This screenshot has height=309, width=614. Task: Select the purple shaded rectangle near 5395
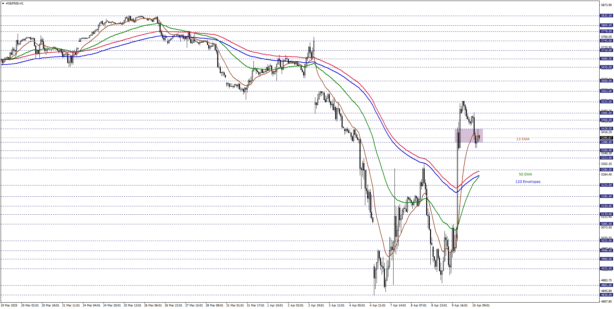tap(469, 135)
